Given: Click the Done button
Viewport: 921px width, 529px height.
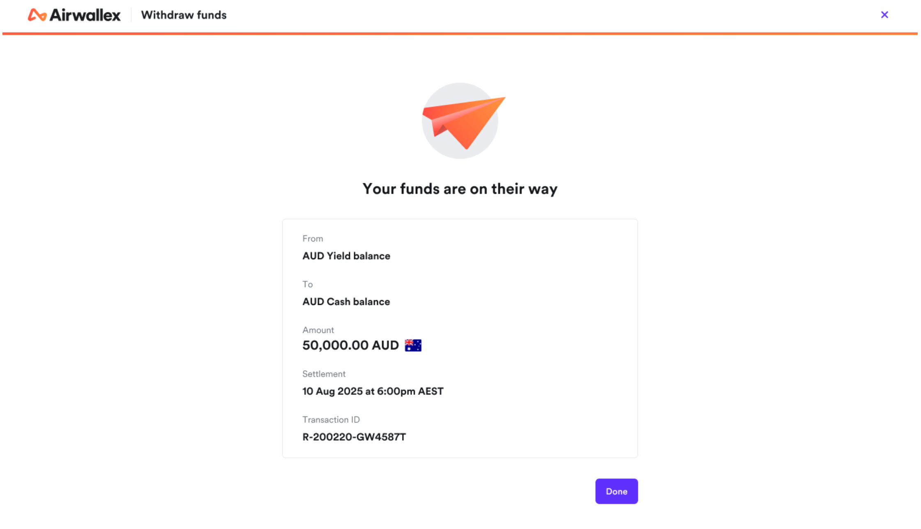Looking at the screenshot, I should pos(616,491).
